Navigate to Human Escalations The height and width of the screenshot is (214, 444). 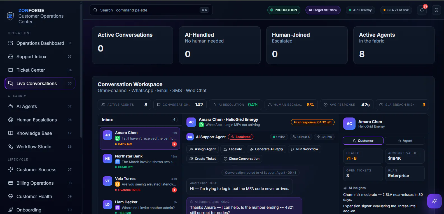40,120
